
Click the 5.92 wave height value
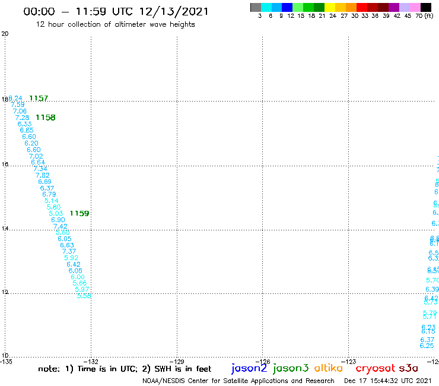(x=71, y=258)
